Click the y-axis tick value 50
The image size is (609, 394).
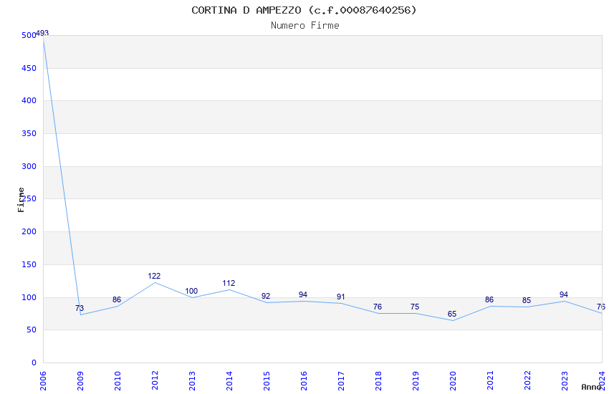pyautogui.click(x=32, y=330)
